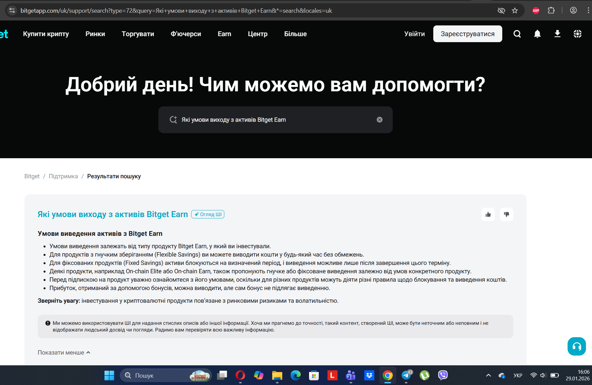Click the download app icon

coord(558,34)
